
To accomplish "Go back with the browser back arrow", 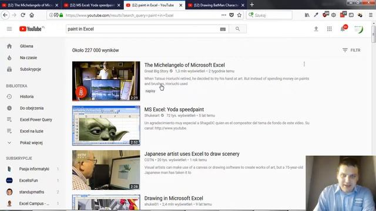I will tap(5, 15).
